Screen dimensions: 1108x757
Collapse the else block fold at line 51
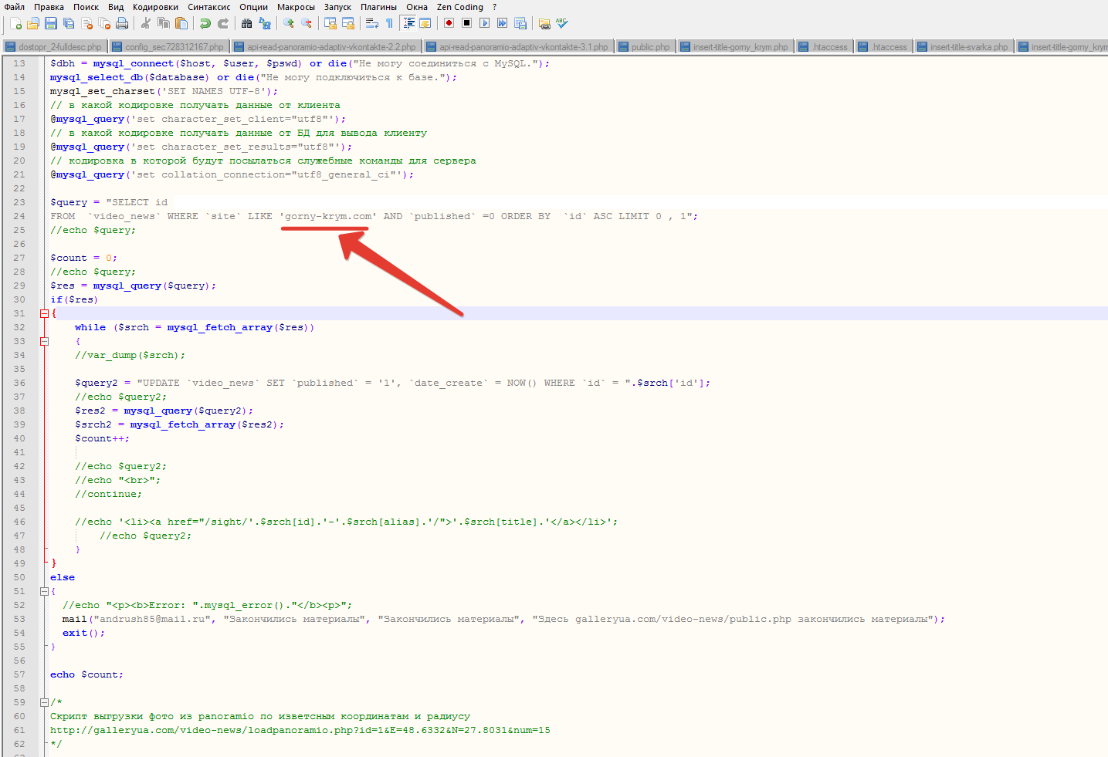coord(44,591)
